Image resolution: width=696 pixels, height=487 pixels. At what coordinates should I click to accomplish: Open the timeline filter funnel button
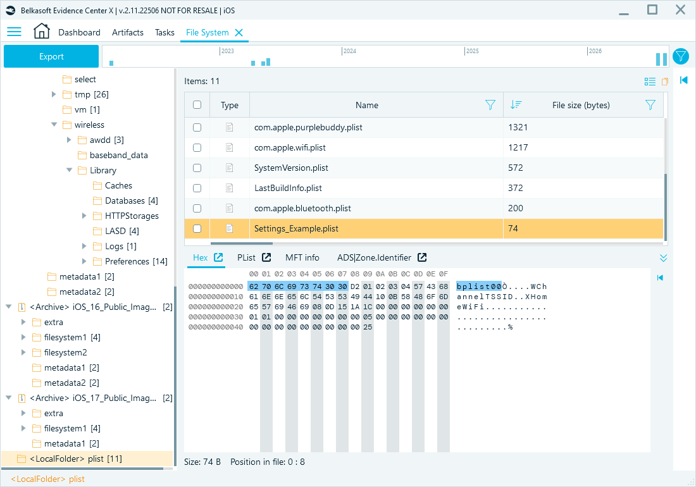(681, 56)
